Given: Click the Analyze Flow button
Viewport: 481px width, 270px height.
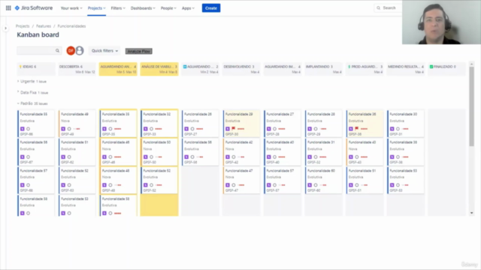Looking at the screenshot, I should pos(138,51).
